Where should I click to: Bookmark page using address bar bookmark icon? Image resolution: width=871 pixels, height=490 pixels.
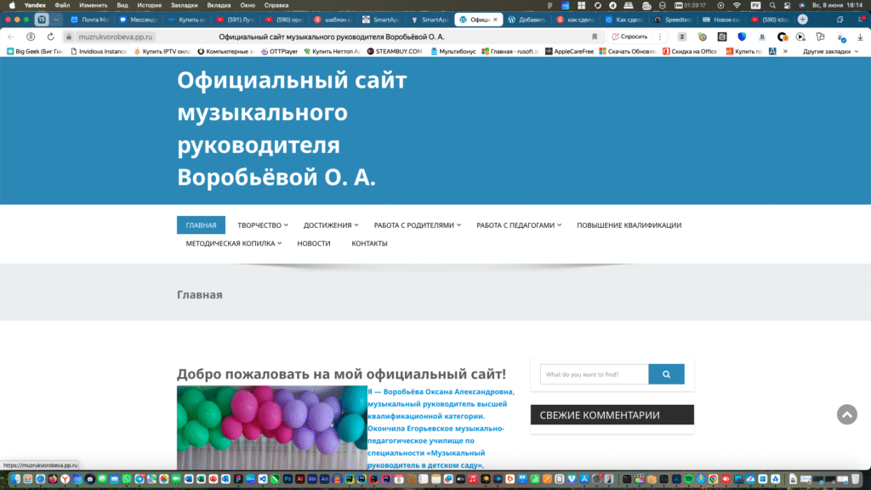[x=595, y=37]
